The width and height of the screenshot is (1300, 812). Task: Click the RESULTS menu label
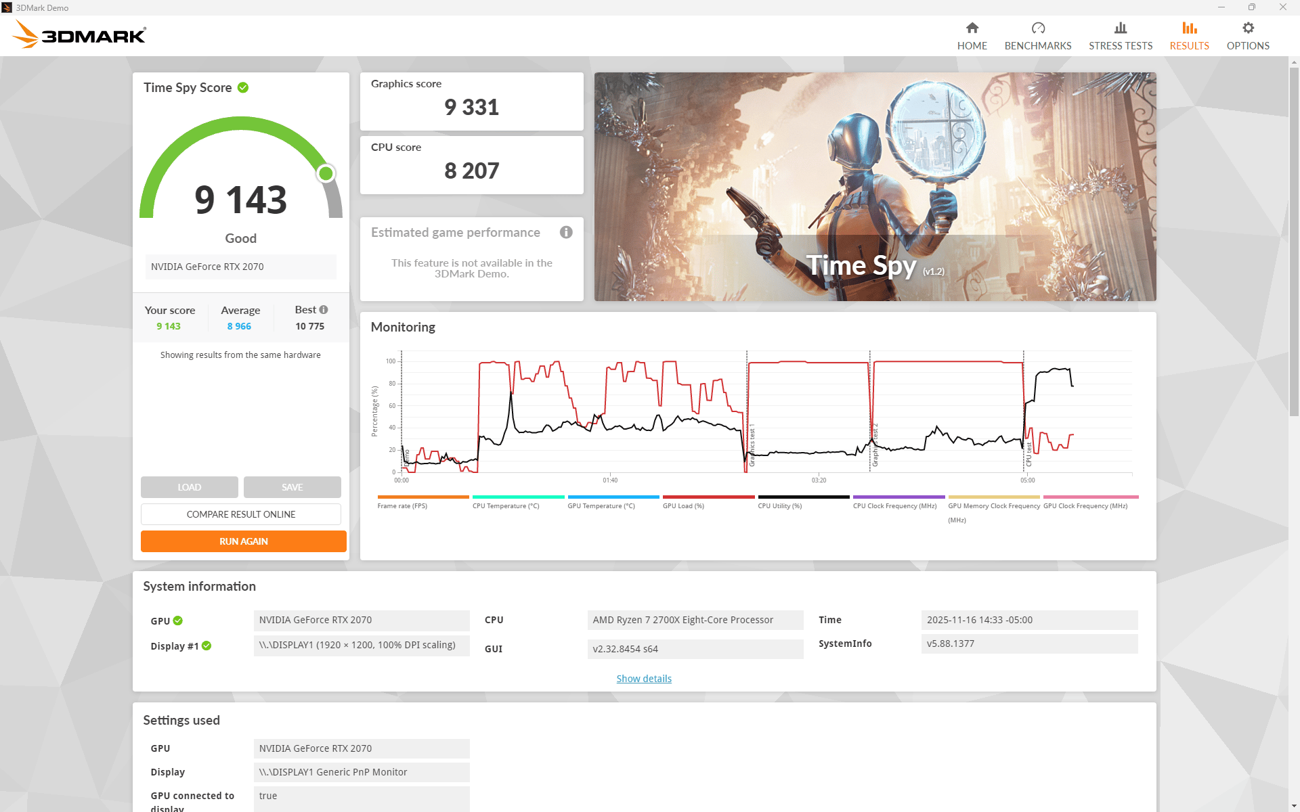(x=1189, y=46)
